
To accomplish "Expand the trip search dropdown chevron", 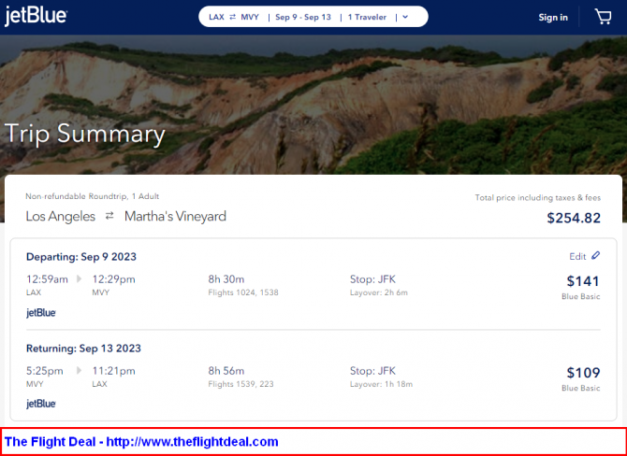I will pos(405,17).
